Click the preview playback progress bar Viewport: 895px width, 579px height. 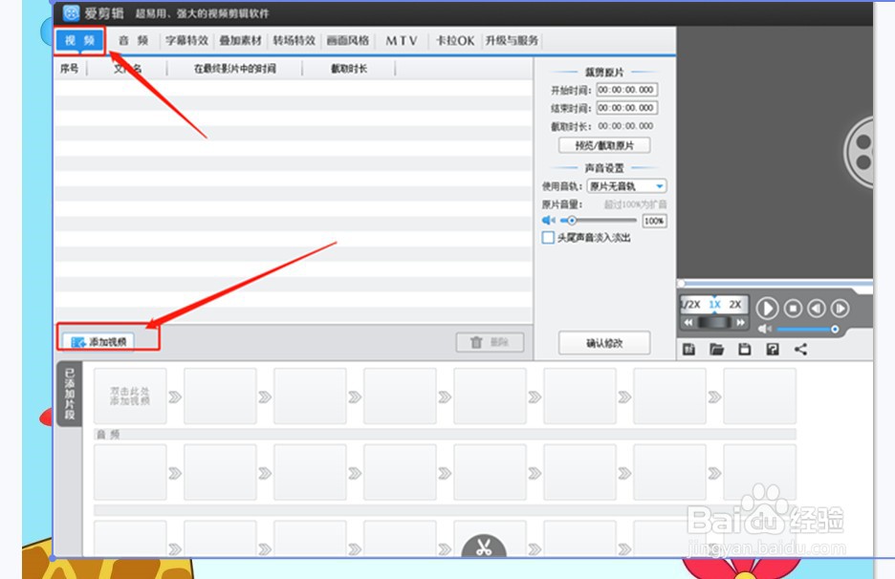point(775,283)
